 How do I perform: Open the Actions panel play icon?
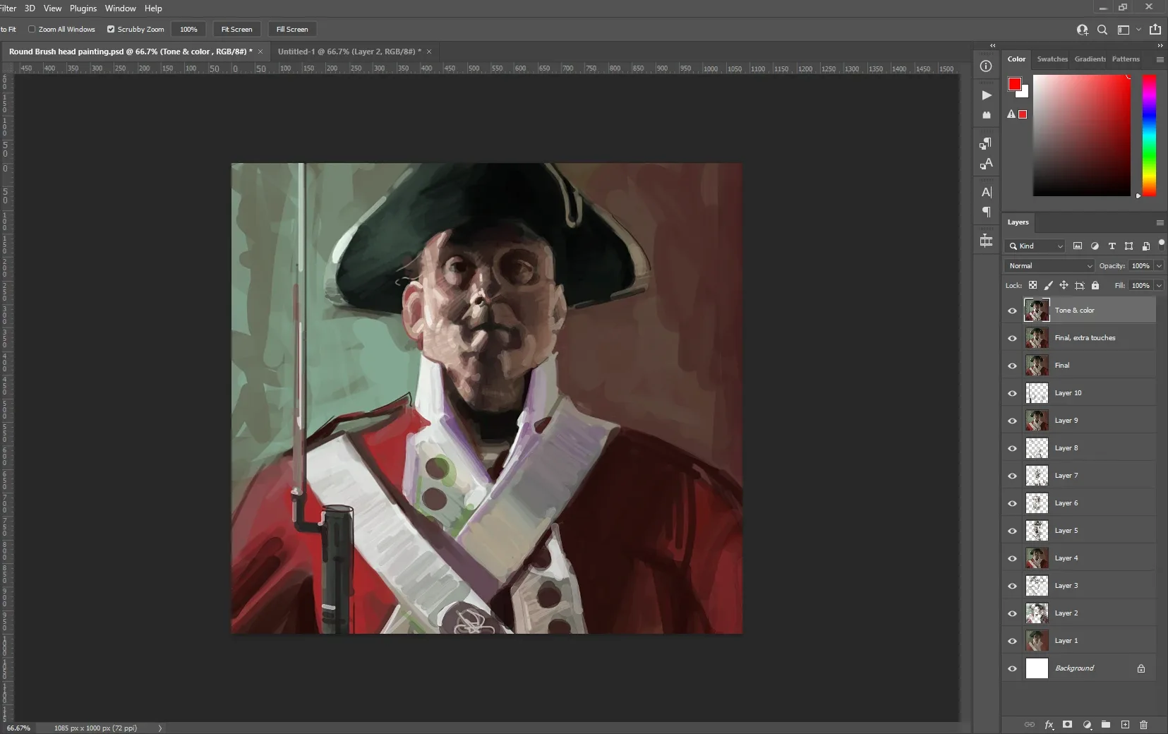tap(986, 95)
